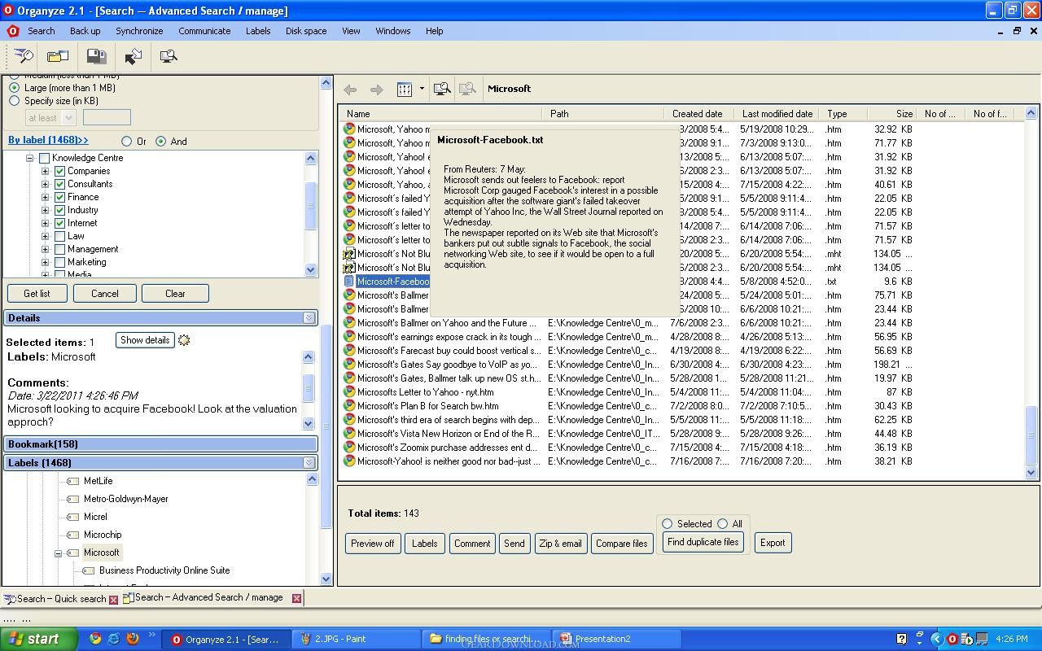Open Internet Explorer from quick launch
The width and height of the screenshot is (1042, 651).
click(x=114, y=639)
